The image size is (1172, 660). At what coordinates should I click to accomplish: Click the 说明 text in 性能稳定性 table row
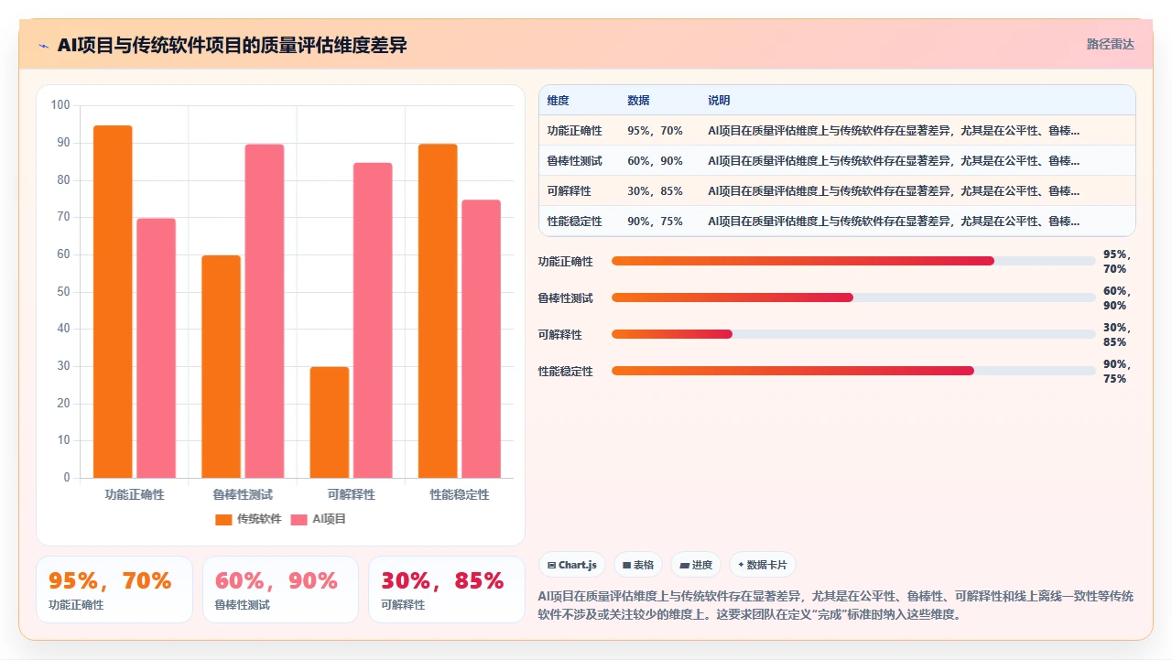tap(894, 222)
